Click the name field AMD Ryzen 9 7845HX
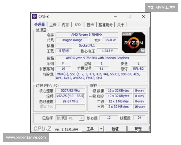 [x=87, y=34]
